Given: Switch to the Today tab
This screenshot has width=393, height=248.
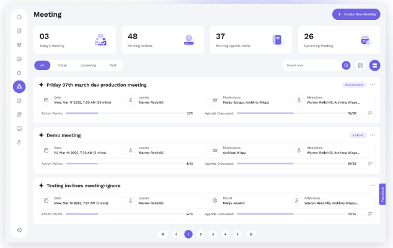Looking at the screenshot, I should (x=63, y=65).
